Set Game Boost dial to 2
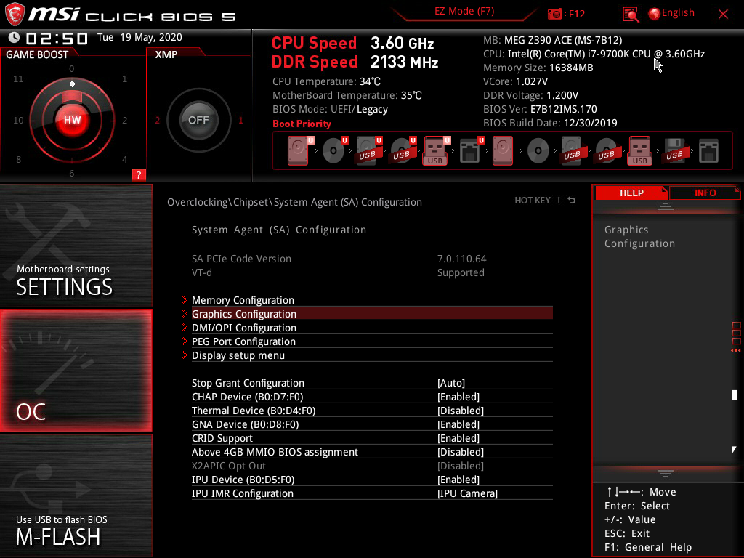The height and width of the screenshot is (558, 744). coord(124,120)
